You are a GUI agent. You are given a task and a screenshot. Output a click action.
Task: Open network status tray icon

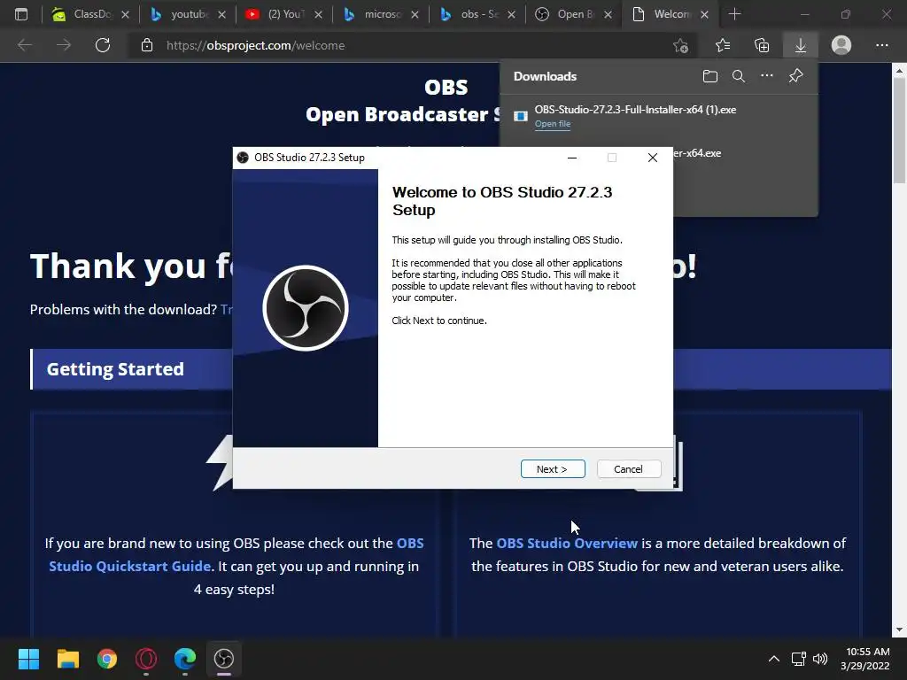point(799,659)
